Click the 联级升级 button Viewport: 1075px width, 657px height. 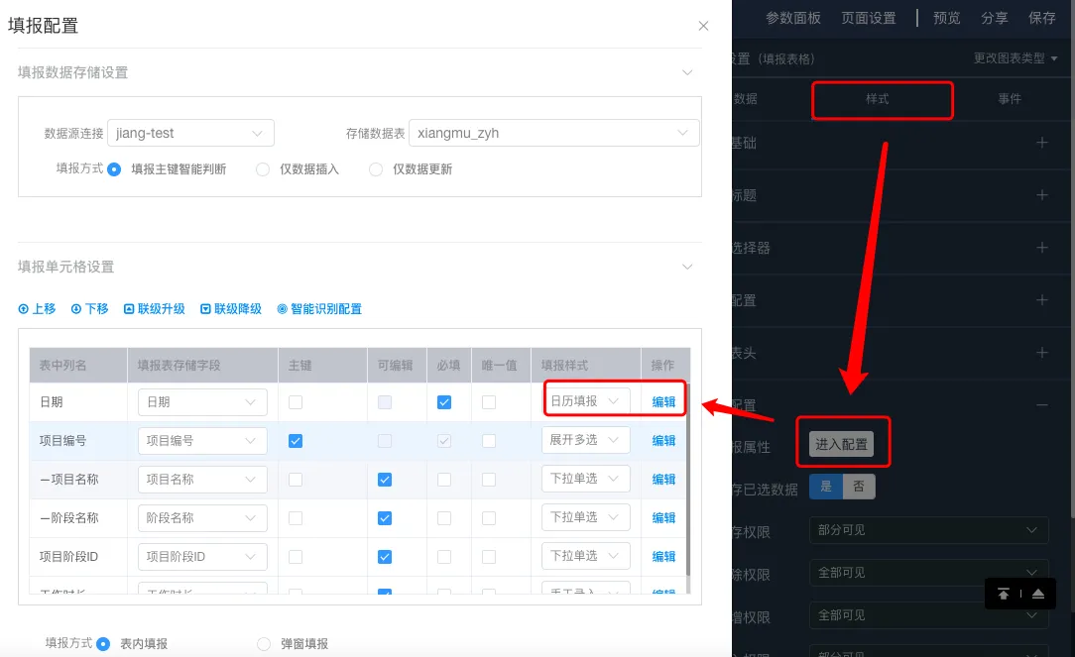[155, 309]
